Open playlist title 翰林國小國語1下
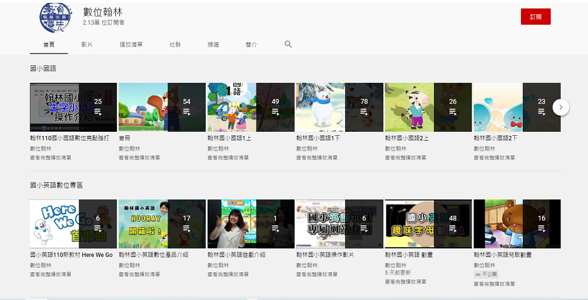 tap(318, 138)
